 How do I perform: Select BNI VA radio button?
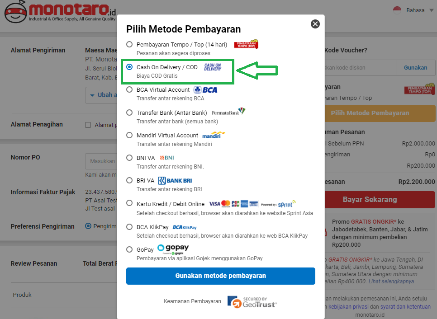(x=129, y=158)
